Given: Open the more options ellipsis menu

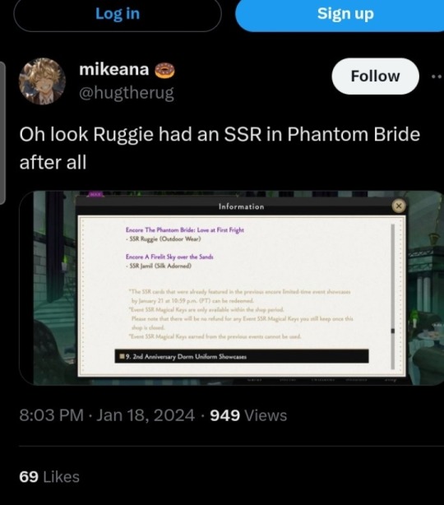Looking at the screenshot, I should (x=437, y=76).
